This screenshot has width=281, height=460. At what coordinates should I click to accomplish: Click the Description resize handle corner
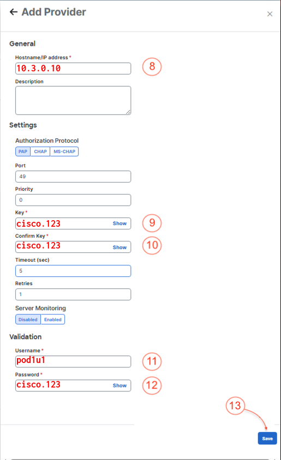coord(128,112)
